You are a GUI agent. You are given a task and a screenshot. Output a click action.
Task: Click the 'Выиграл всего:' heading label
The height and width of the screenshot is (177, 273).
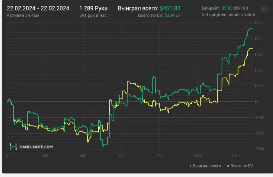tap(138, 8)
